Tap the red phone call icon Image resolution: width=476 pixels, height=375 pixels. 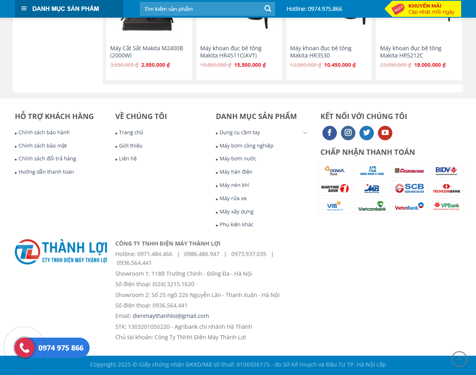25,347
